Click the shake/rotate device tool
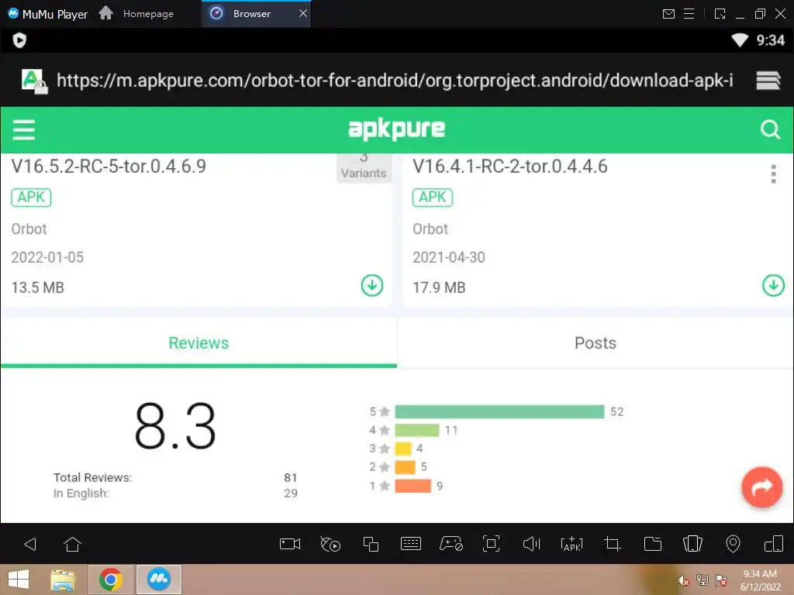Image resolution: width=794 pixels, height=595 pixels. 692,545
